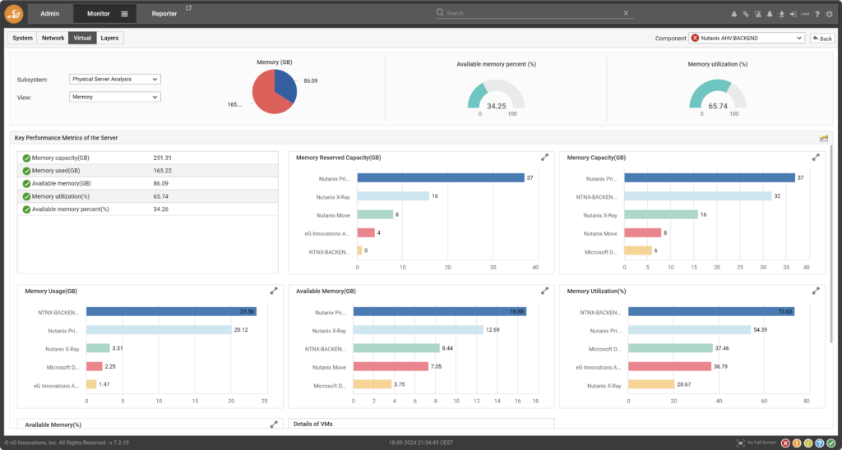Expand the Memory Capacity(GB) chart
The width and height of the screenshot is (842, 450).
click(x=816, y=157)
